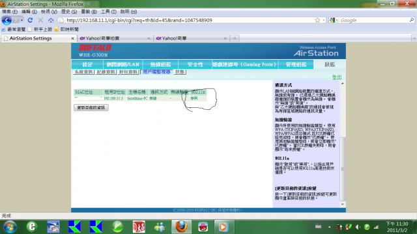The width and height of the screenshot is (417, 234).
Task: Select the 無線組態 tab
Action: pyautogui.click(x=160, y=64)
